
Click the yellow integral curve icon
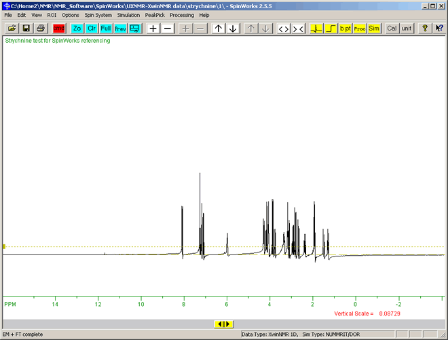331,29
